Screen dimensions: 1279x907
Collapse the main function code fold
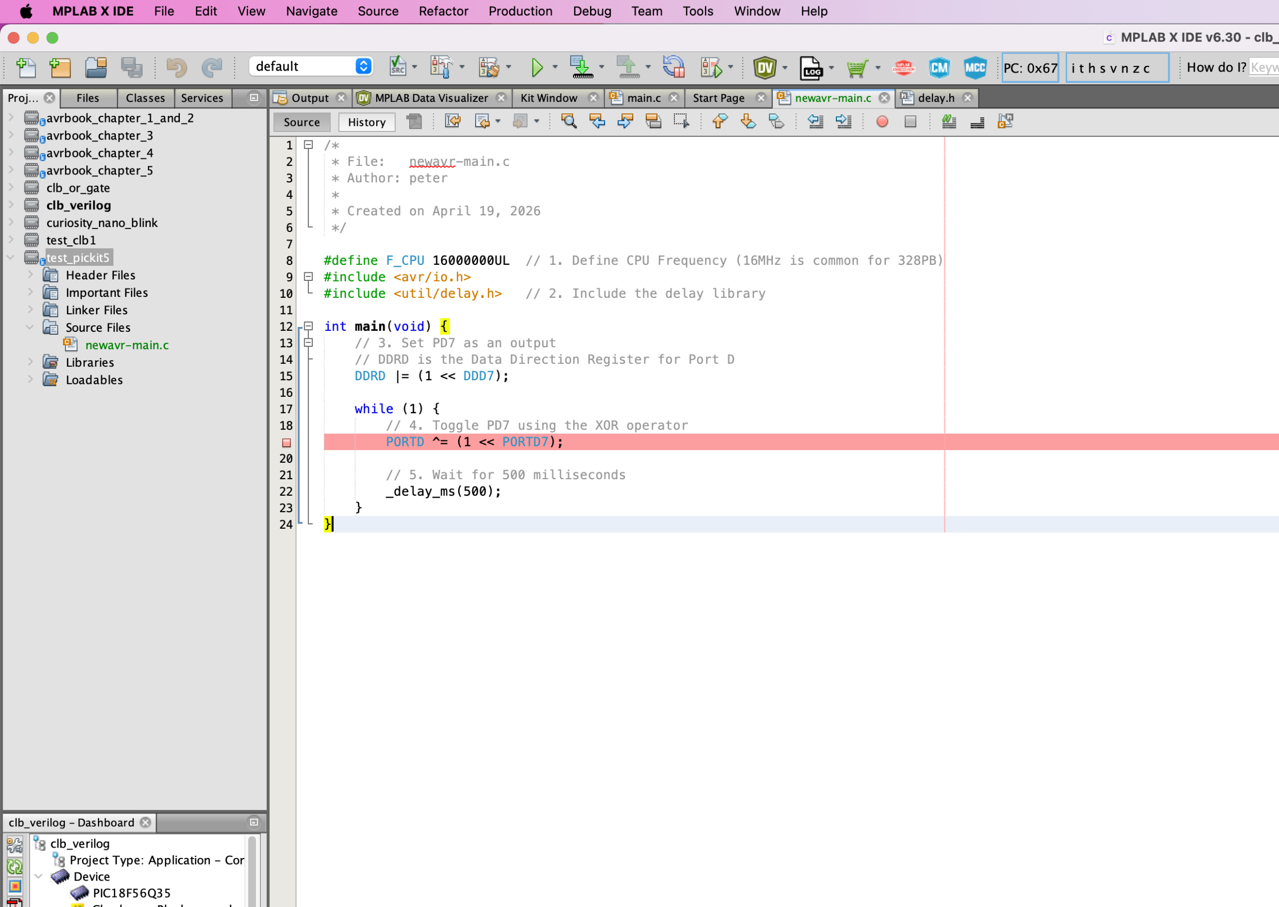click(308, 326)
